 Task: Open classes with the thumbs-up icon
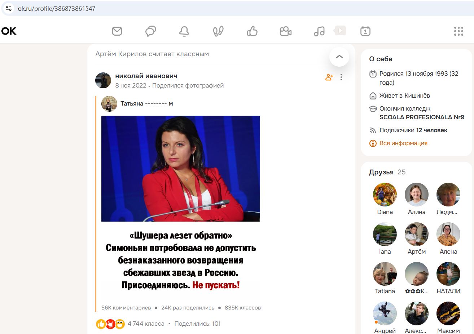pyautogui.click(x=252, y=31)
